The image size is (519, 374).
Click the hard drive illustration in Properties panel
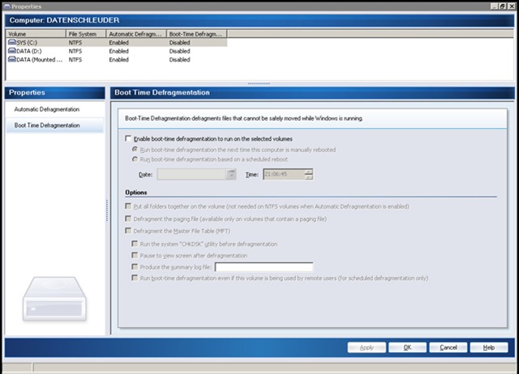pyautogui.click(x=54, y=299)
